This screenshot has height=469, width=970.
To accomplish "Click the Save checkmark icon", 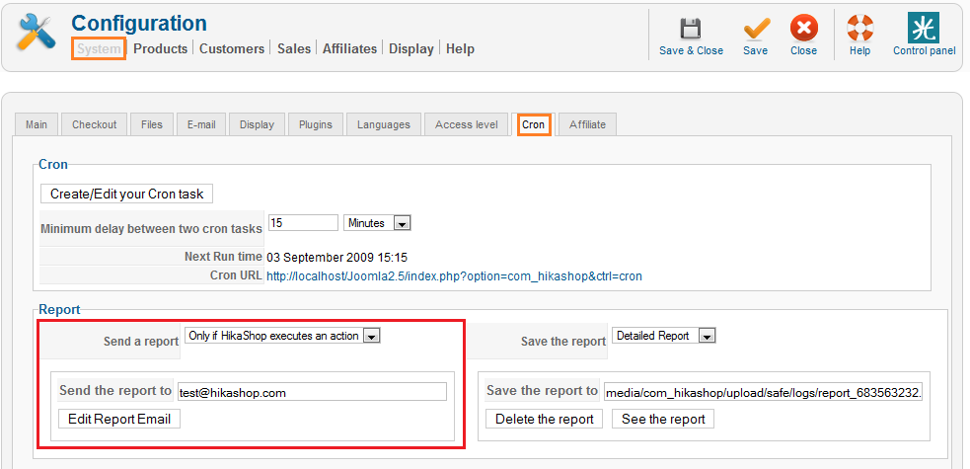I will point(756,29).
